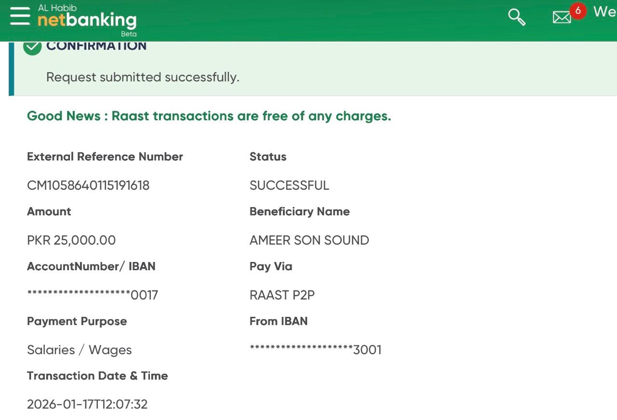Click the 'Request submitted successfully.' message
Screen dimensions: 617x420
(x=143, y=77)
